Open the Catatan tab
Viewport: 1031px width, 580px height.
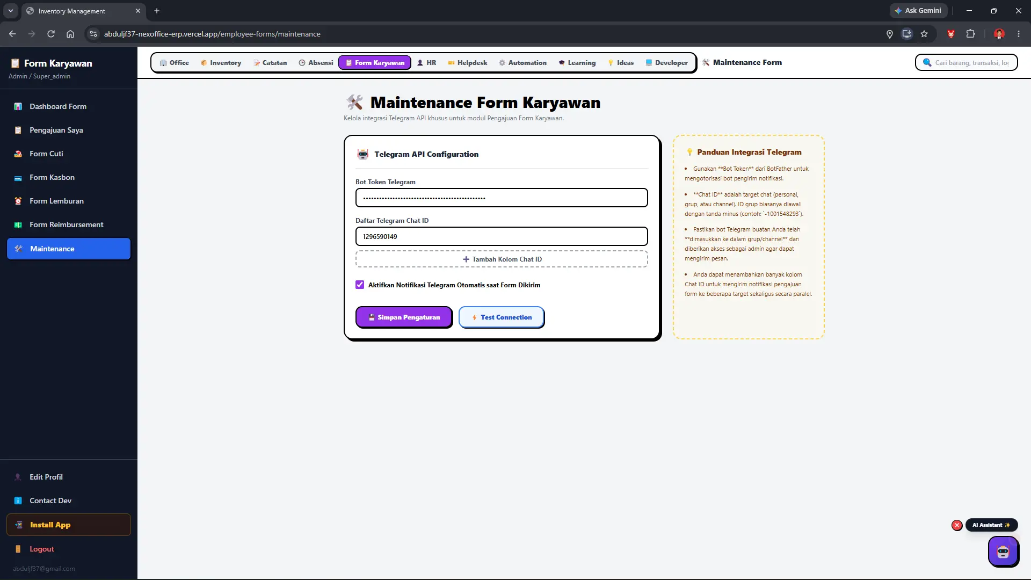(x=271, y=63)
